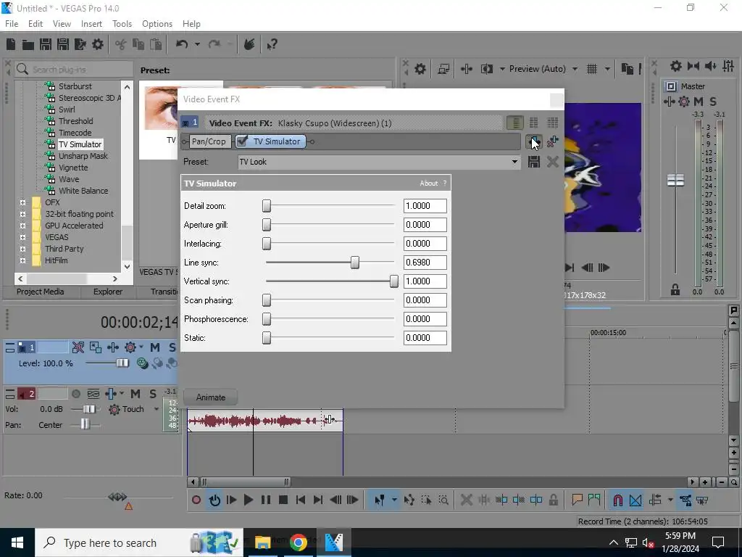Click the What's This help icon

tap(272, 44)
